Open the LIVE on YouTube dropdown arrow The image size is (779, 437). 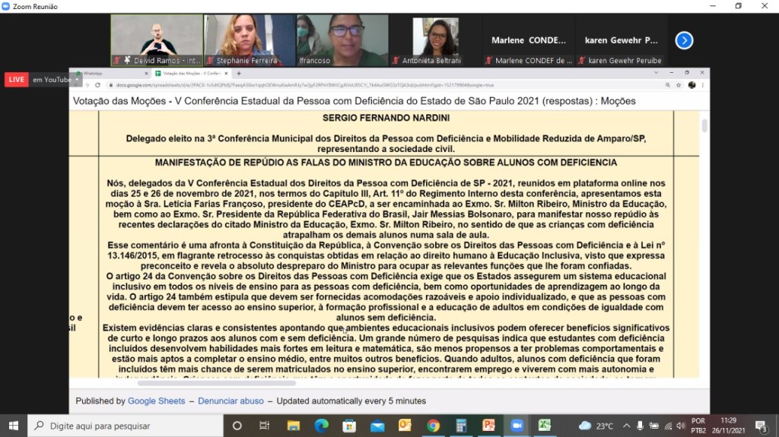pos(78,80)
